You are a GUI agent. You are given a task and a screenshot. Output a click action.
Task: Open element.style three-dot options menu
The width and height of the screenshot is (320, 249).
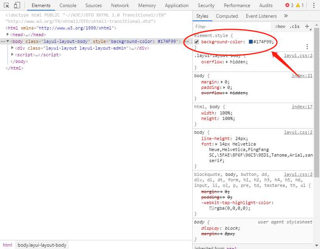point(307,46)
